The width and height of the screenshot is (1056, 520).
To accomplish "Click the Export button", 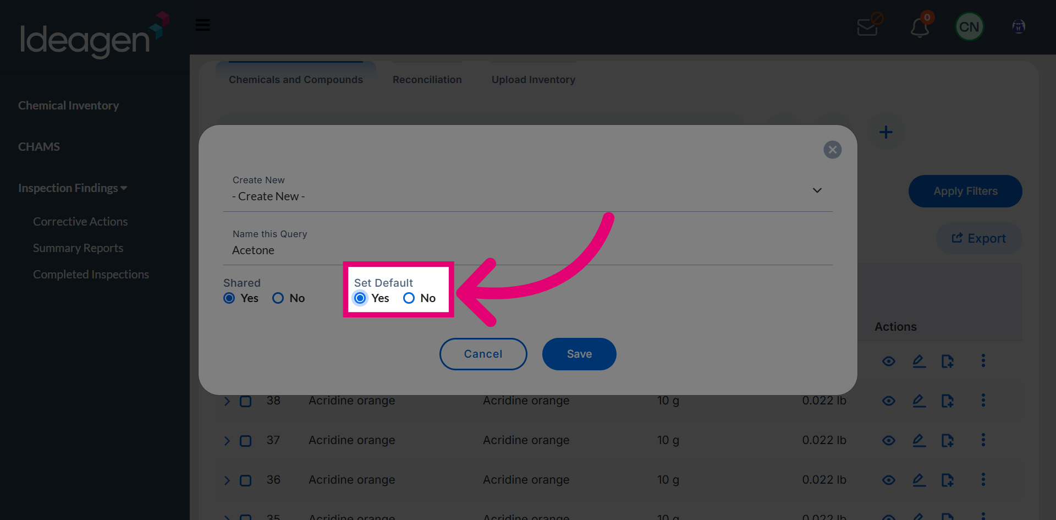I will tap(979, 238).
